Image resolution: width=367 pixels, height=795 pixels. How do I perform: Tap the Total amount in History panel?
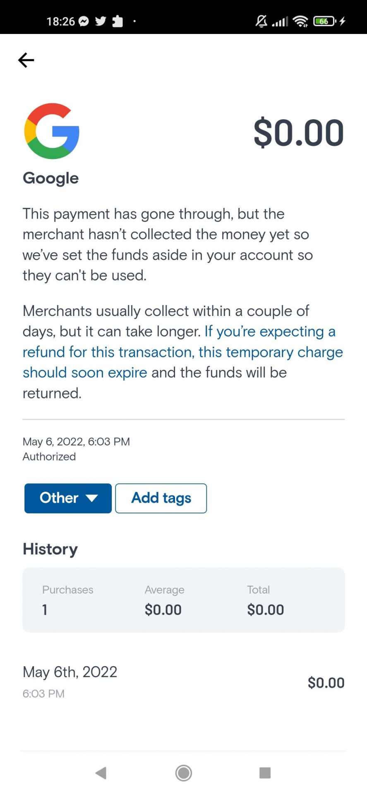265,600
